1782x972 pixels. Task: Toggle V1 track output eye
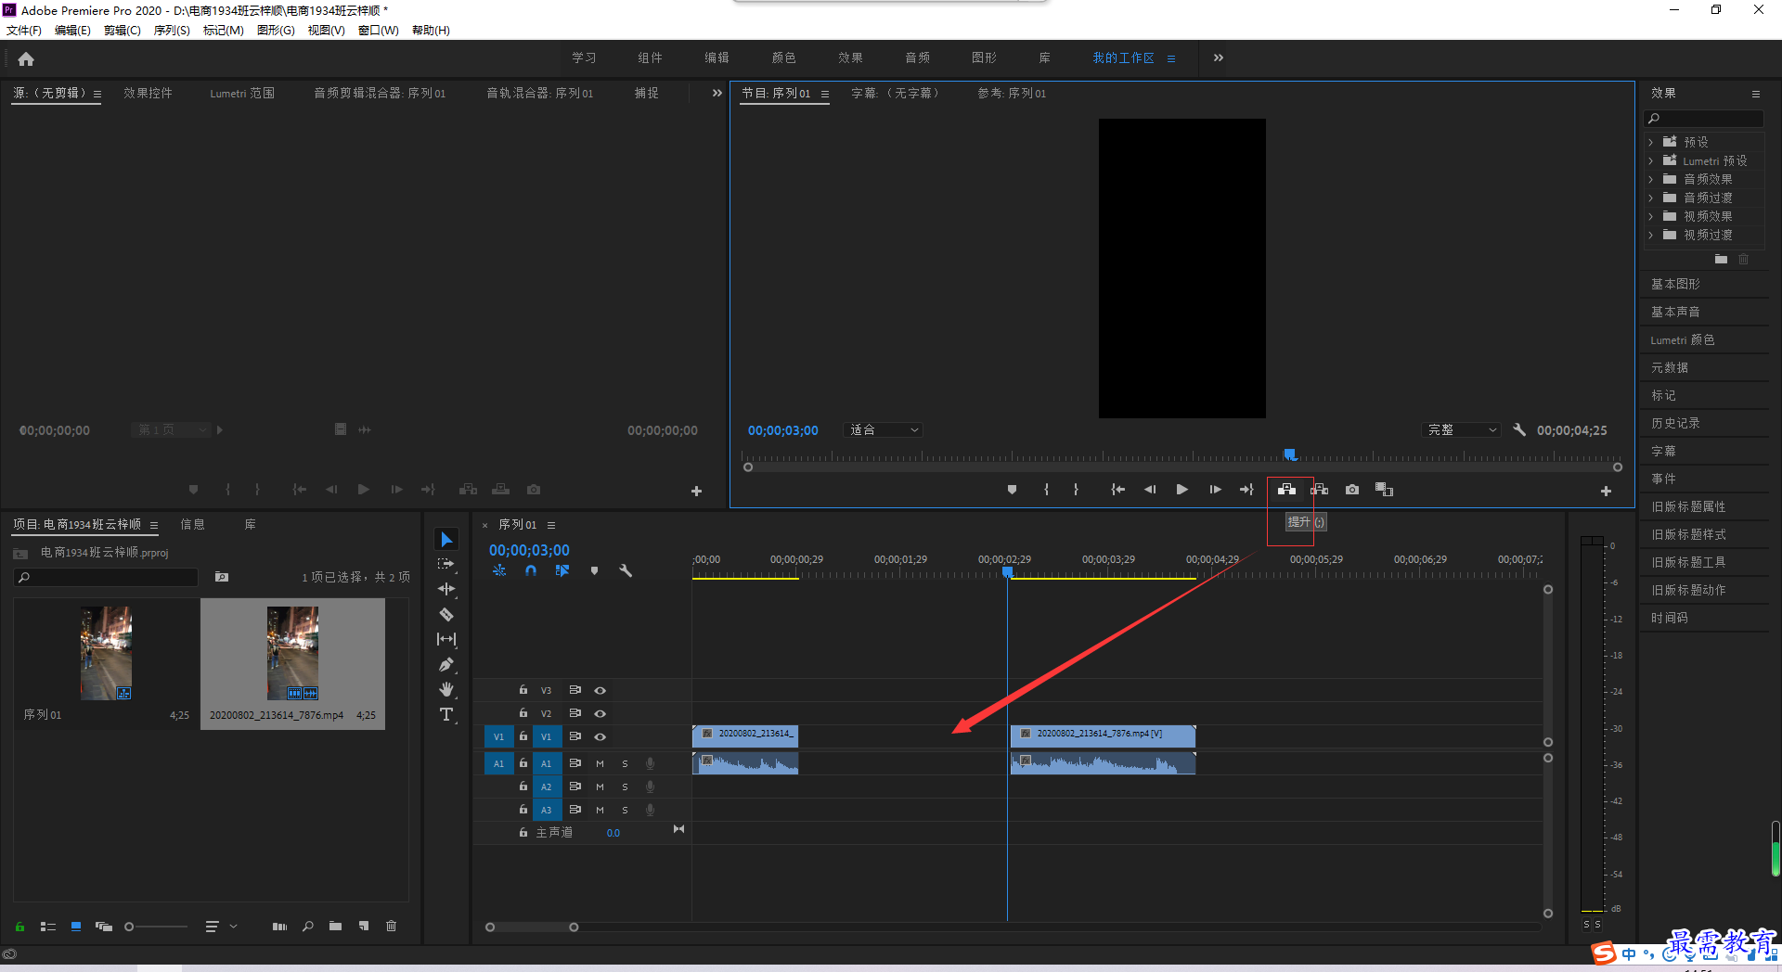[x=600, y=736]
